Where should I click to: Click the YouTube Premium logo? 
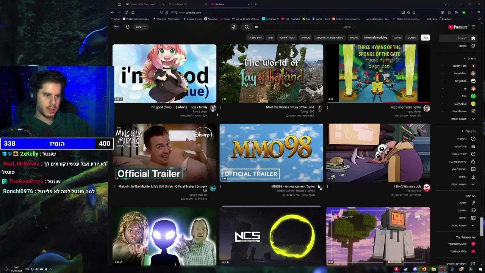pyautogui.click(x=458, y=27)
